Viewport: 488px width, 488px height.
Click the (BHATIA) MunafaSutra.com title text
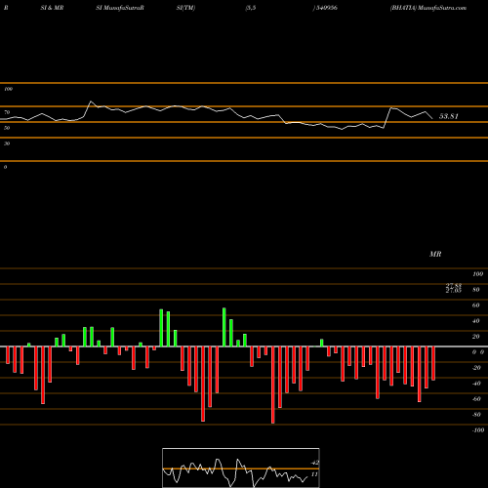(x=428, y=8)
